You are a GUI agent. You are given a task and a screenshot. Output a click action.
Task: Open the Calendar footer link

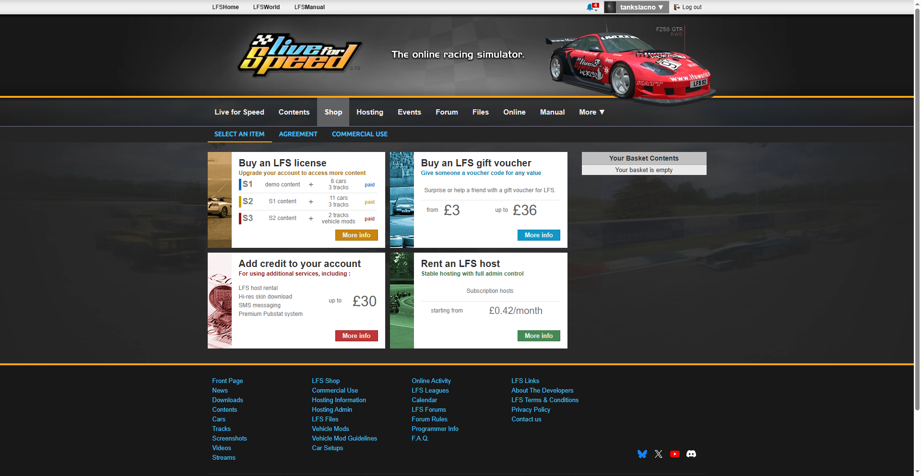coord(425,400)
